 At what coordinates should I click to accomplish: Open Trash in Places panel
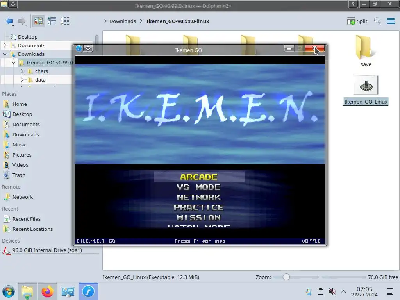19,175
